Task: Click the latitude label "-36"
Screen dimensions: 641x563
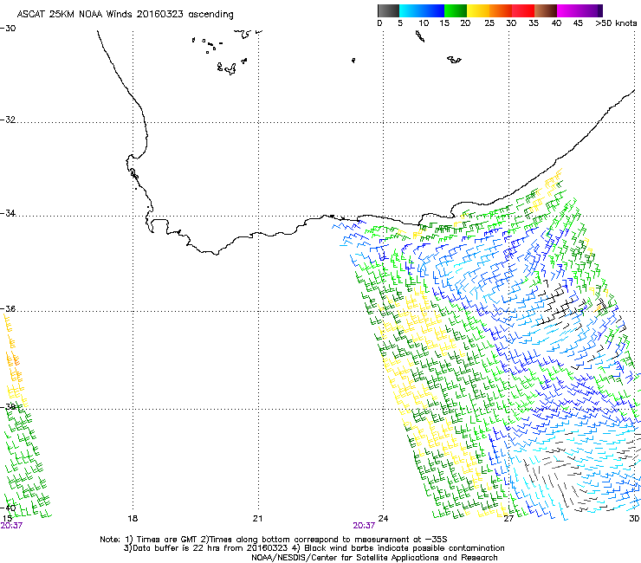Action: point(8,308)
